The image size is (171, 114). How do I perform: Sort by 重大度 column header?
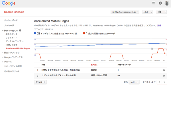[x=94, y=65]
